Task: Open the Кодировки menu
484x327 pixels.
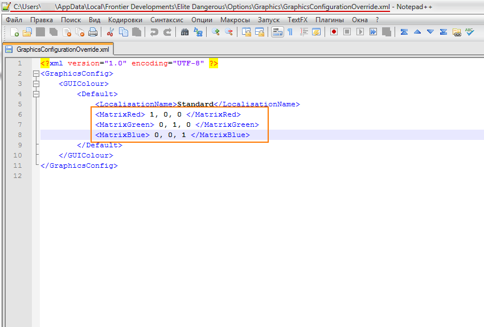Action: (x=125, y=20)
